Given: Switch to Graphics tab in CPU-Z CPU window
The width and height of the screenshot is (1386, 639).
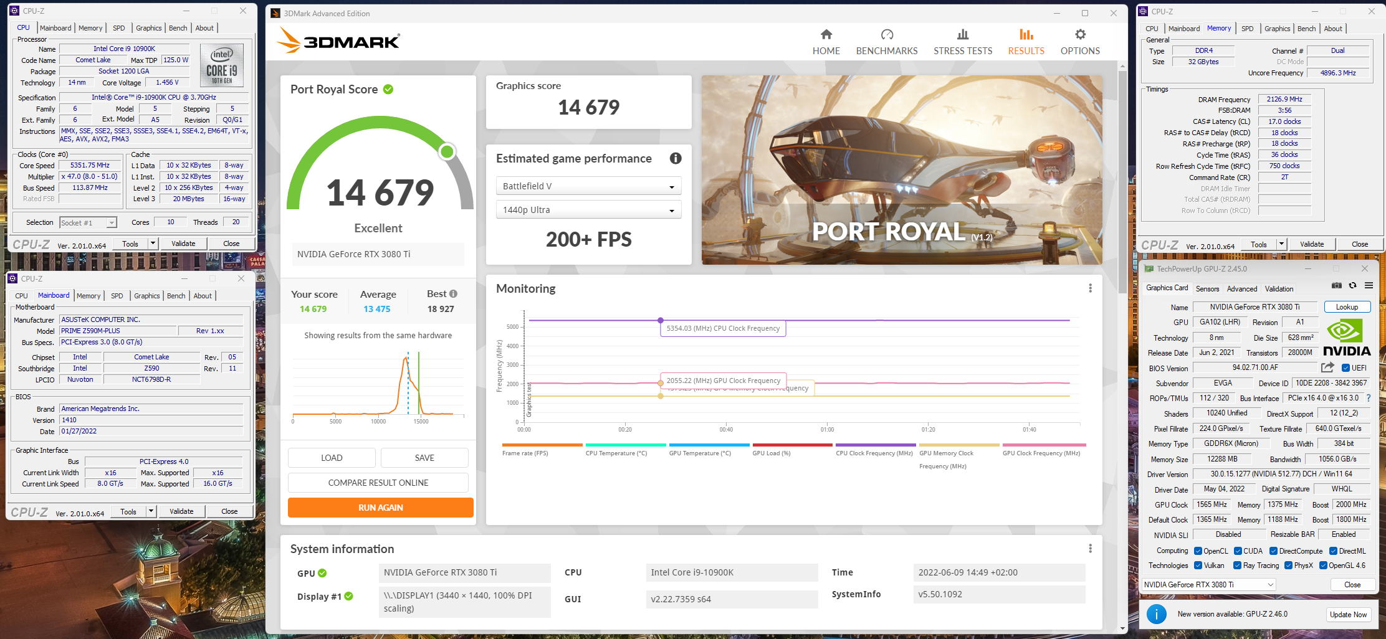Looking at the screenshot, I should coord(148,28).
